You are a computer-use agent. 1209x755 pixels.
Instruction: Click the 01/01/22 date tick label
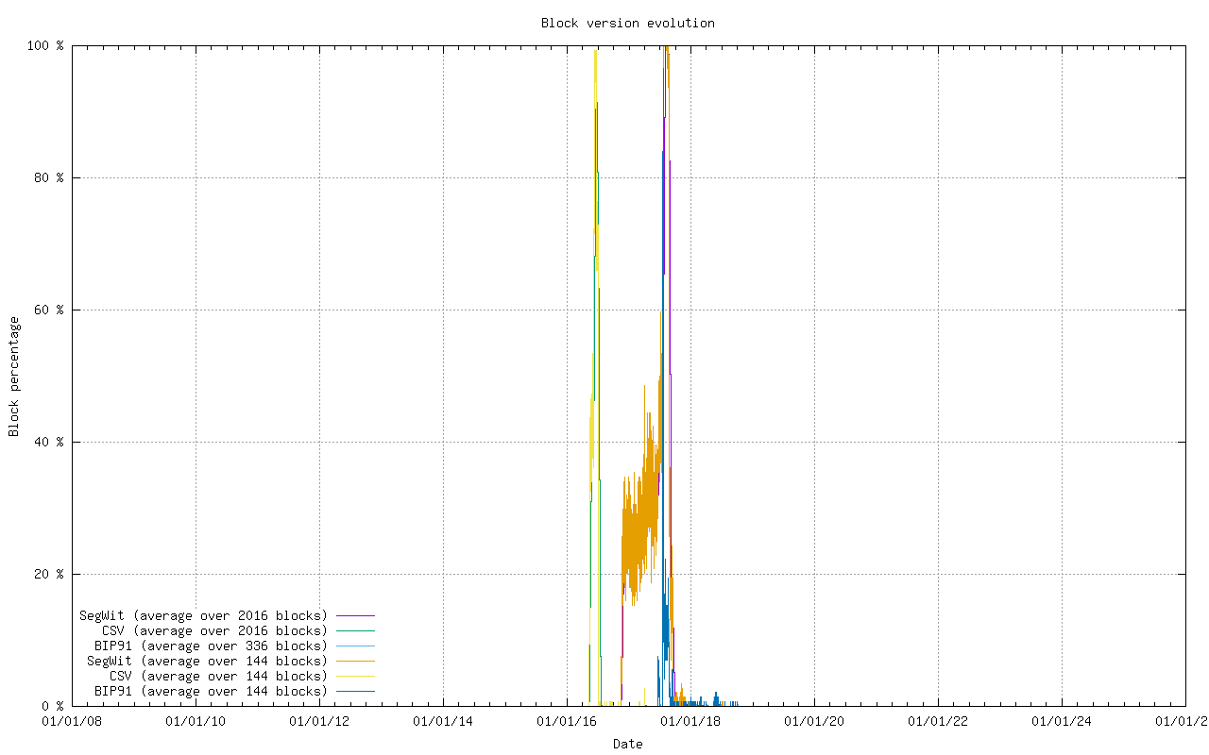pyautogui.click(x=938, y=722)
